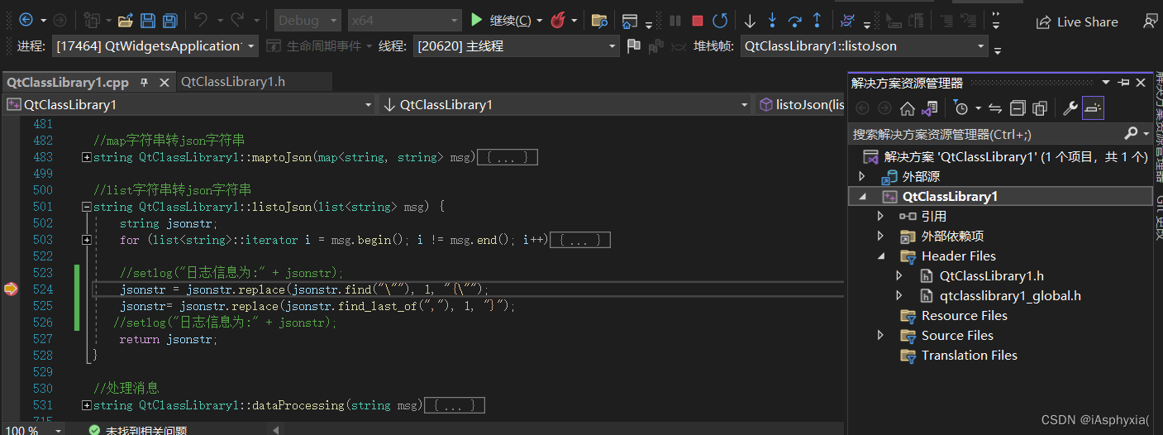
Task: Show next statement arrow icon
Action: [x=750, y=21]
